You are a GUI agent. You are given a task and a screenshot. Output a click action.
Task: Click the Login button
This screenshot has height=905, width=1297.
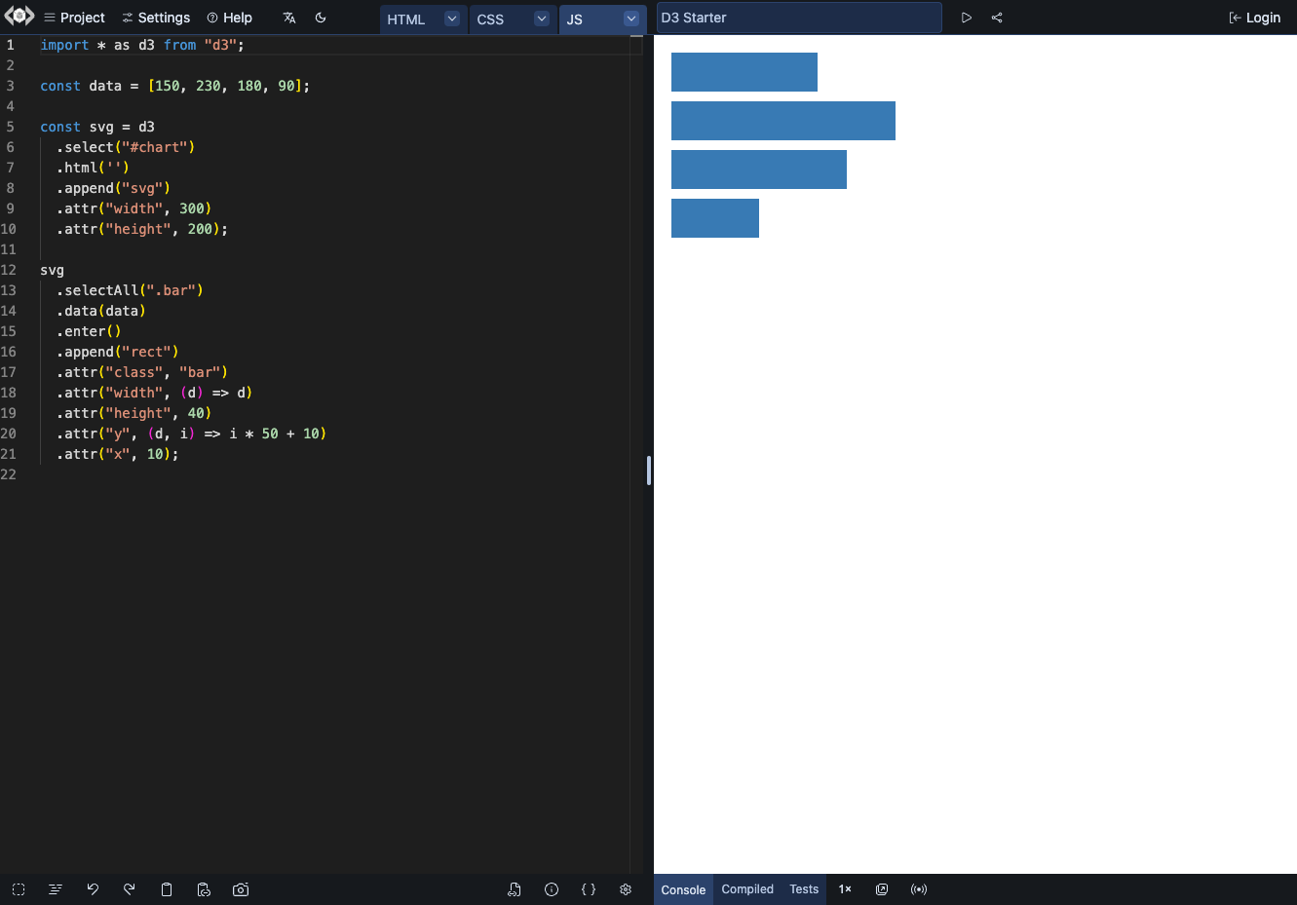tap(1255, 18)
